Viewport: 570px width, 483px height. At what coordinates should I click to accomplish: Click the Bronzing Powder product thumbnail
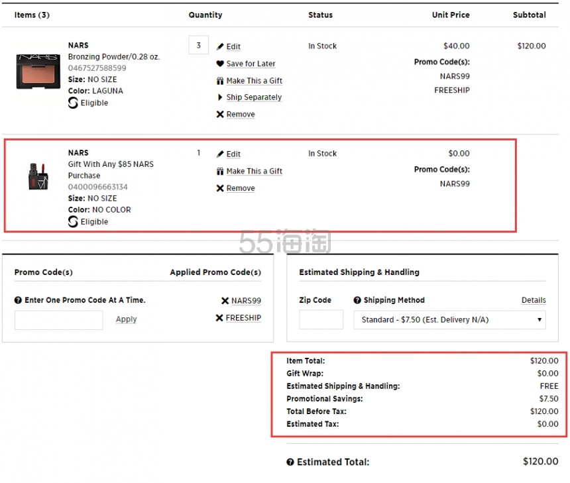coord(38,72)
